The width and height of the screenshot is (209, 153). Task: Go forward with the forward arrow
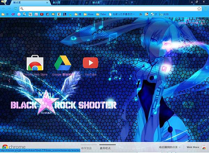[9, 9]
